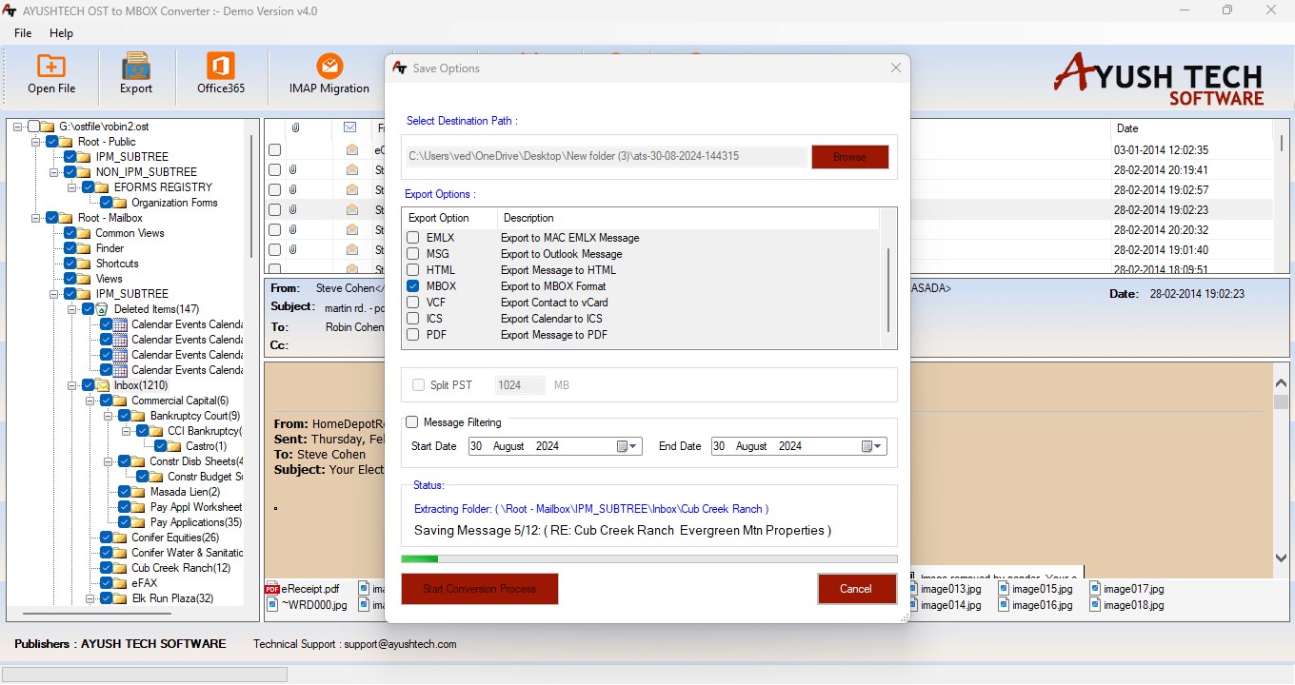This screenshot has width=1295, height=685.
Task: Click the folder icon beside Finder
Action: [85, 248]
